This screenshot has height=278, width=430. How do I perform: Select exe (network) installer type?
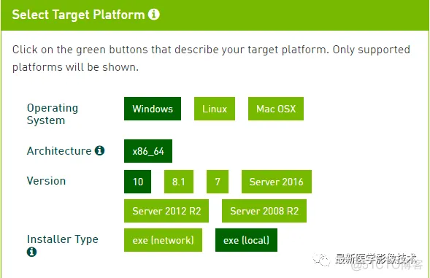click(x=164, y=240)
